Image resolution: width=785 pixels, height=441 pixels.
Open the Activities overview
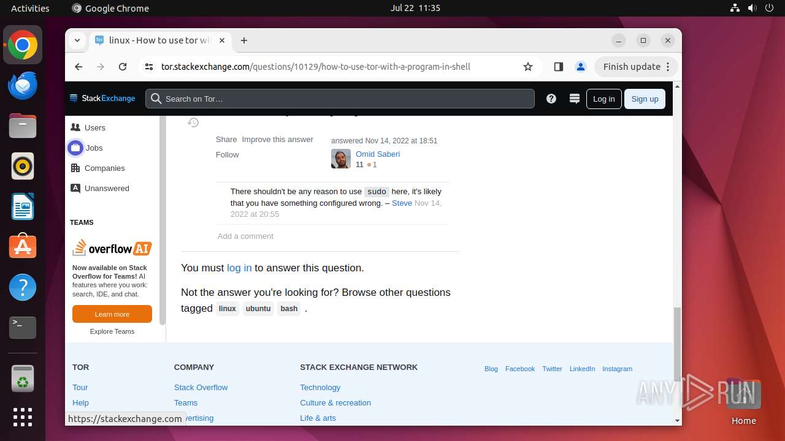30,8
